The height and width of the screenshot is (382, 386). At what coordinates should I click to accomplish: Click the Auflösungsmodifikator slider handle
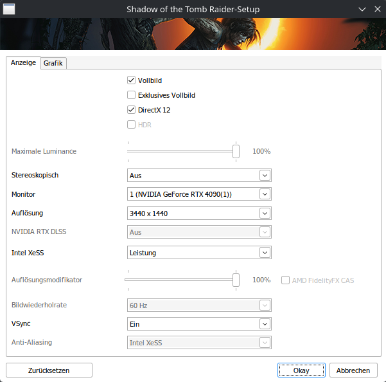pyautogui.click(x=236, y=280)
